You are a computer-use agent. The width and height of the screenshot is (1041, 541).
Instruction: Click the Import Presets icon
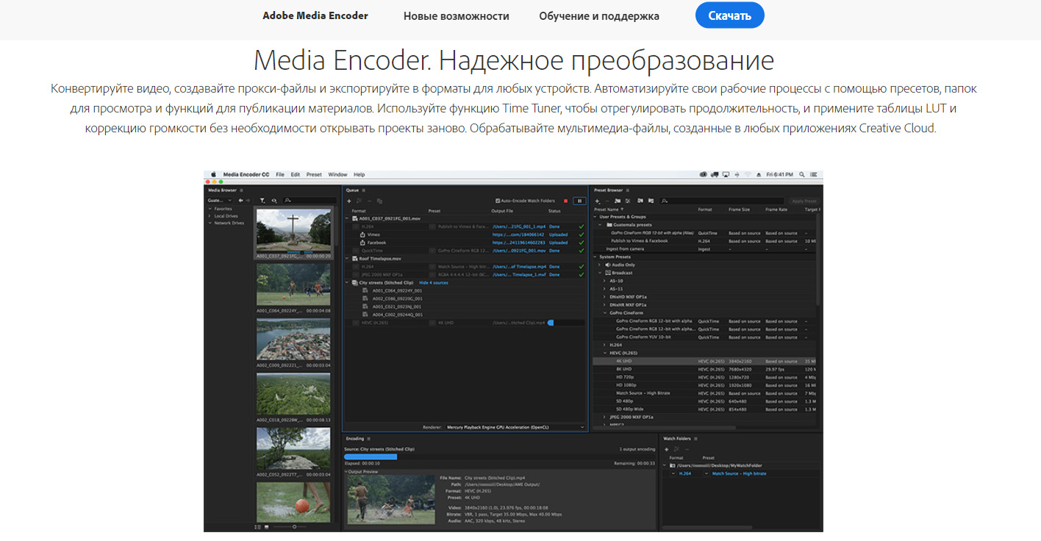640,200
